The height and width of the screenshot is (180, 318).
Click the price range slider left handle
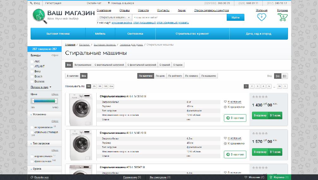point(33,101)
